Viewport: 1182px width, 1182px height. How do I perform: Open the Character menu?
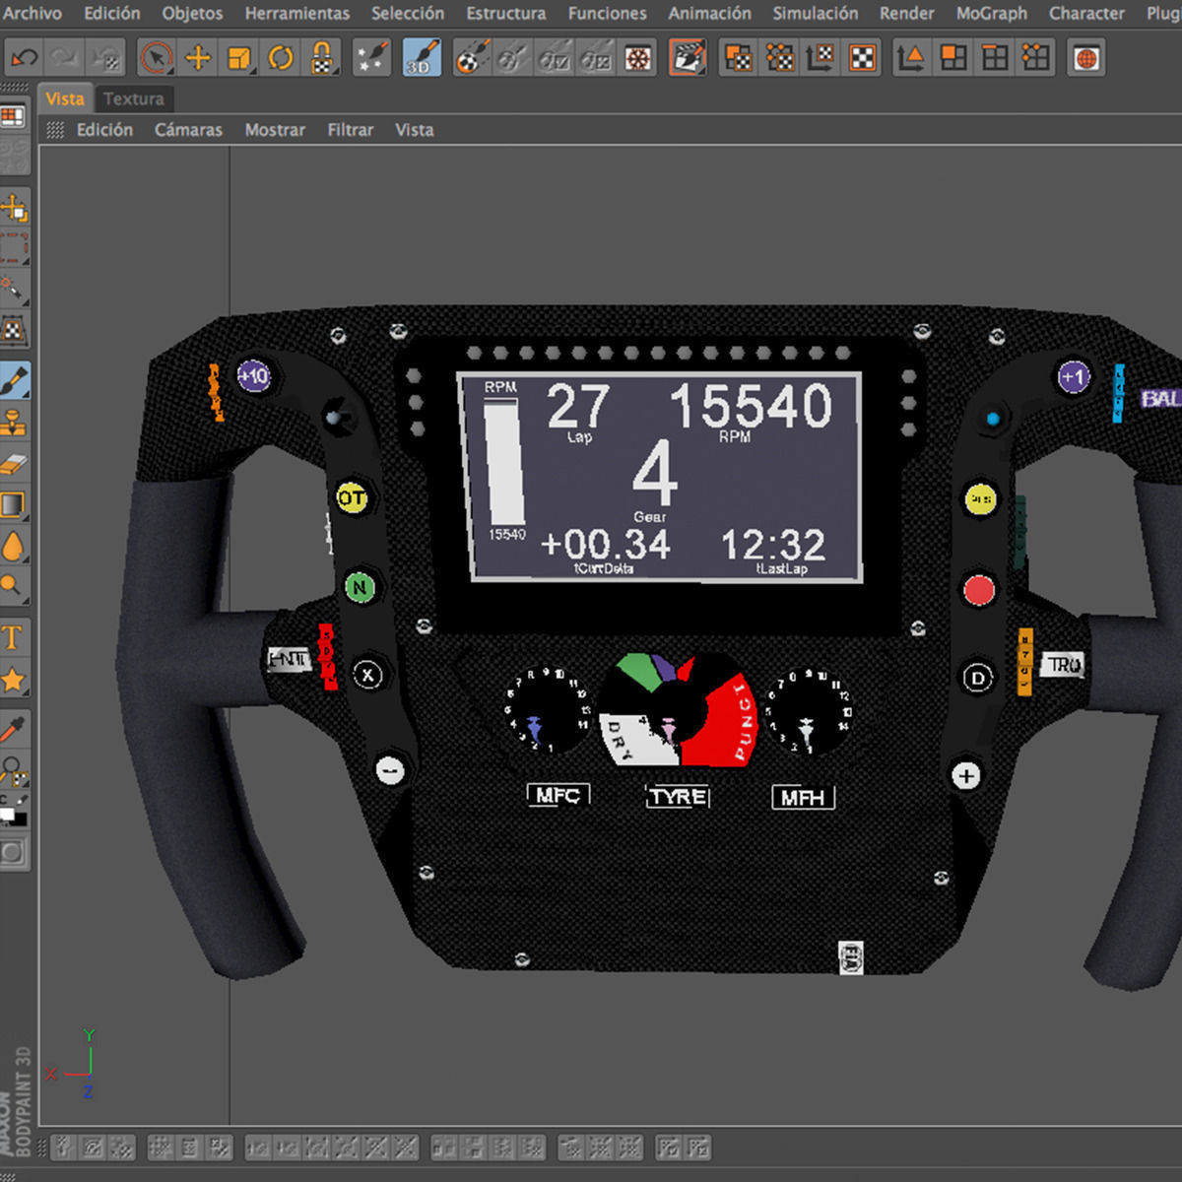point(1086,13)
